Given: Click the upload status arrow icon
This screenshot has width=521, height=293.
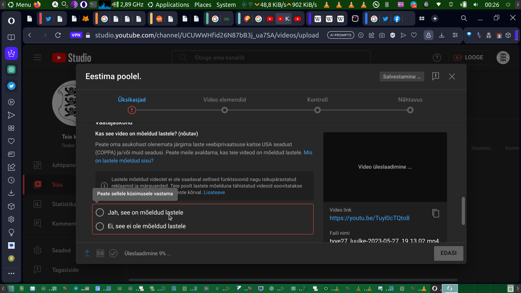Looking at the screenshot, I should tap(87, 253).
